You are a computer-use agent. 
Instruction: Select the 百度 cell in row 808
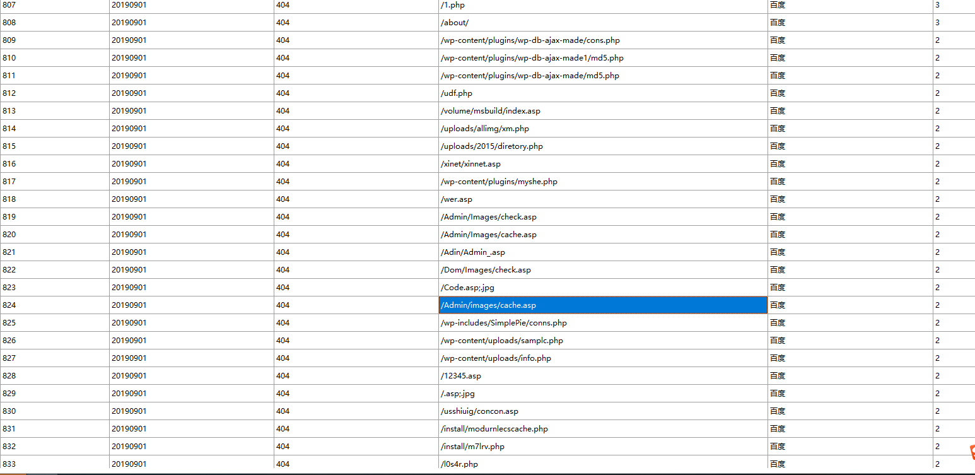850,23
